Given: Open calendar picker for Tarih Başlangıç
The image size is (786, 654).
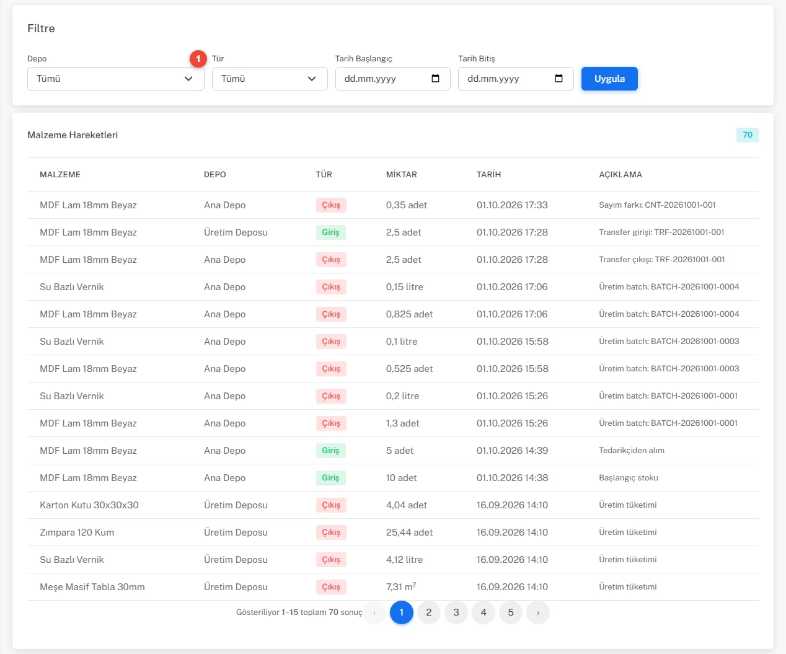Looking at the screenshot, I should (x=435, y=79).
